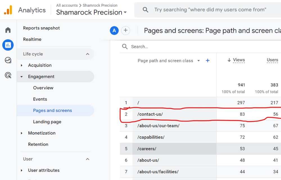Image resolution: width=281 pixels, height=180 pixels.
Task: Open the Landing page report
Action: point(47,122)
